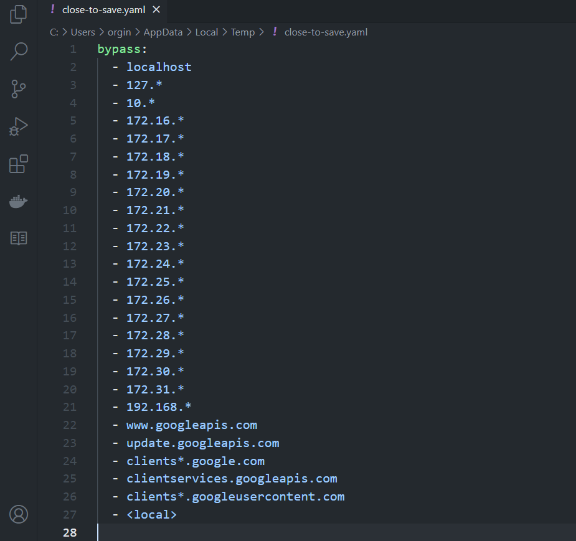The image size is (576, 541).
Task: Click the '172.25.*' entry
Action: click(x=155, y=282)
